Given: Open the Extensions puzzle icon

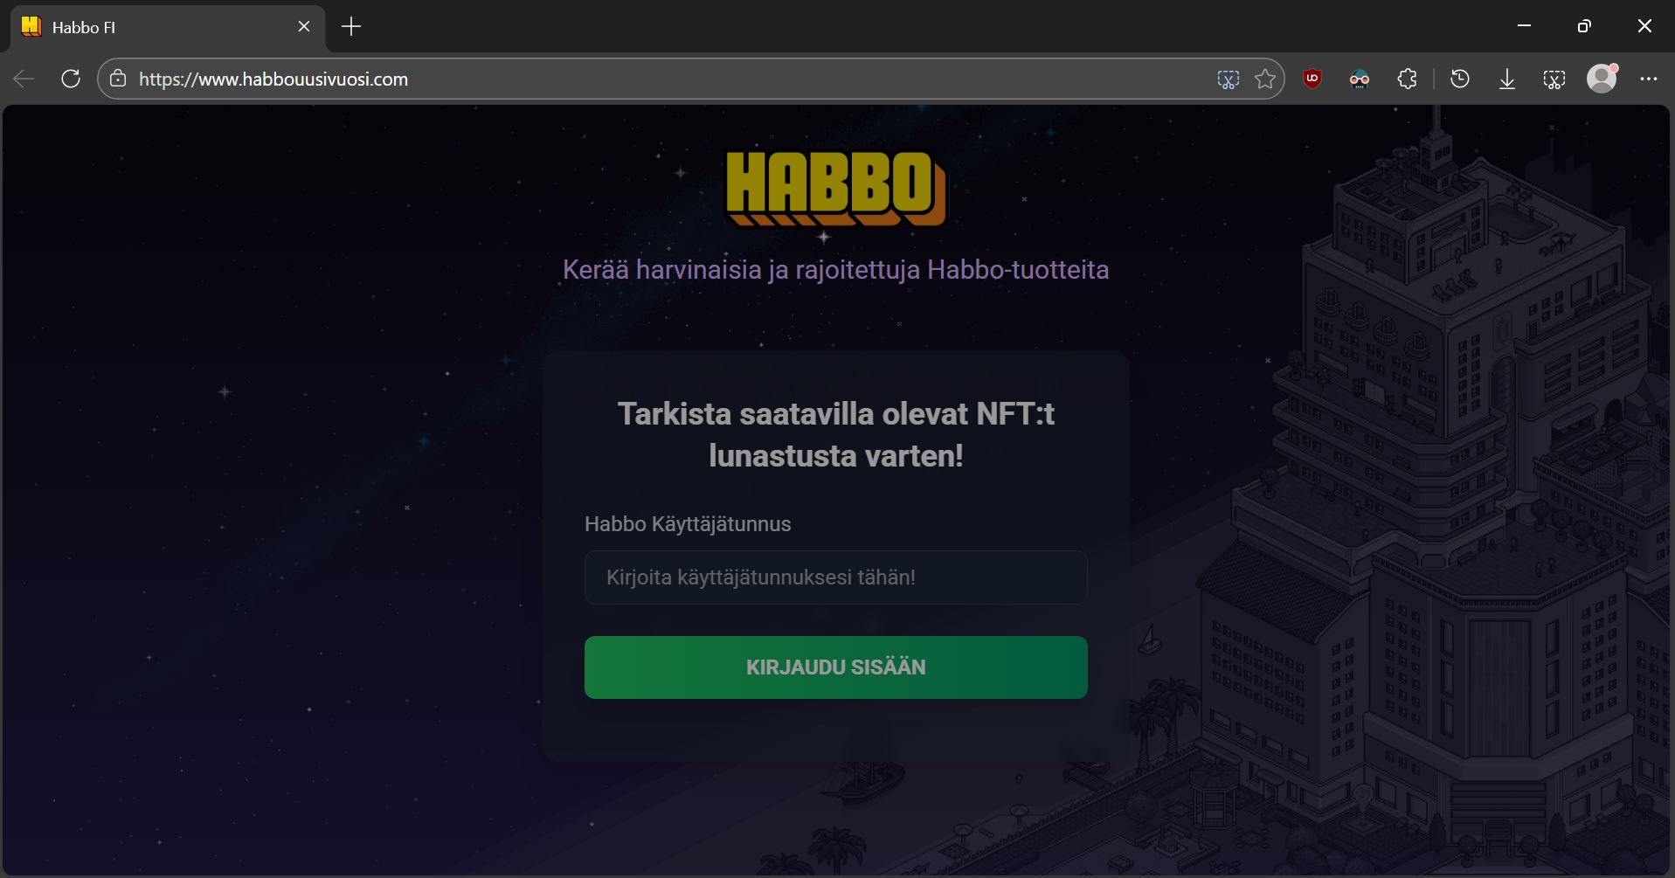Looking at the screenshot, I should point(1407,79).
